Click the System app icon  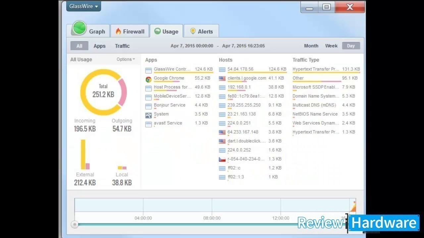(148, 115)
